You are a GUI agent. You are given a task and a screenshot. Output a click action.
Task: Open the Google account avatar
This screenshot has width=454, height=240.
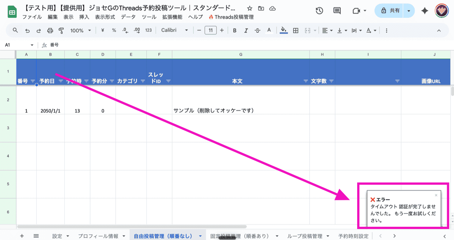point(442,11)
